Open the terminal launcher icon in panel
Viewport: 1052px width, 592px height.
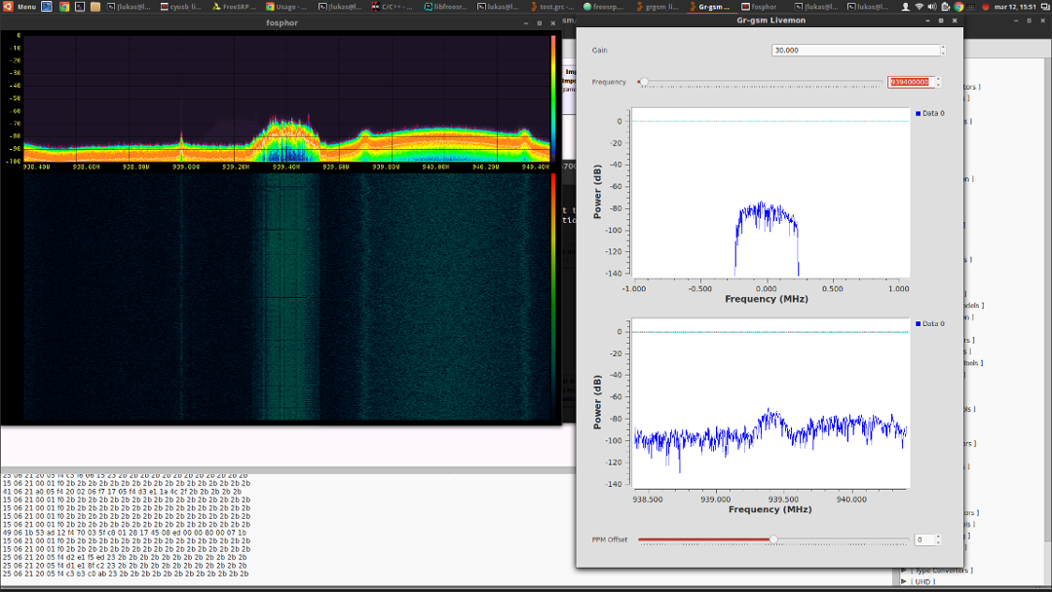tap(80, 7)
